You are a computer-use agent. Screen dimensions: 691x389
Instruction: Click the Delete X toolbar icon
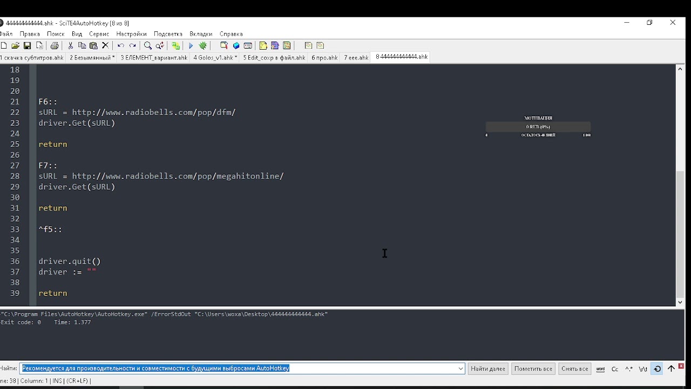(106, 46)
